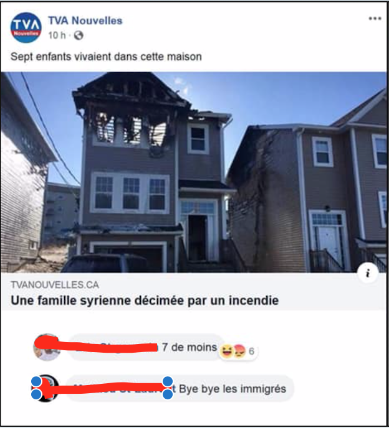Open the 'Une famille syrienne décimée' headline

click(145, 300)
